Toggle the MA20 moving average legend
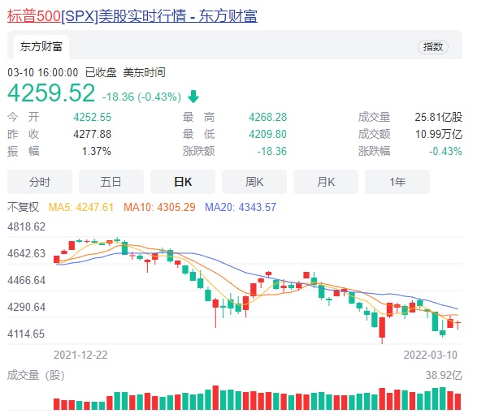The width and height of the screenshot is (490, 418). [240, 207]
